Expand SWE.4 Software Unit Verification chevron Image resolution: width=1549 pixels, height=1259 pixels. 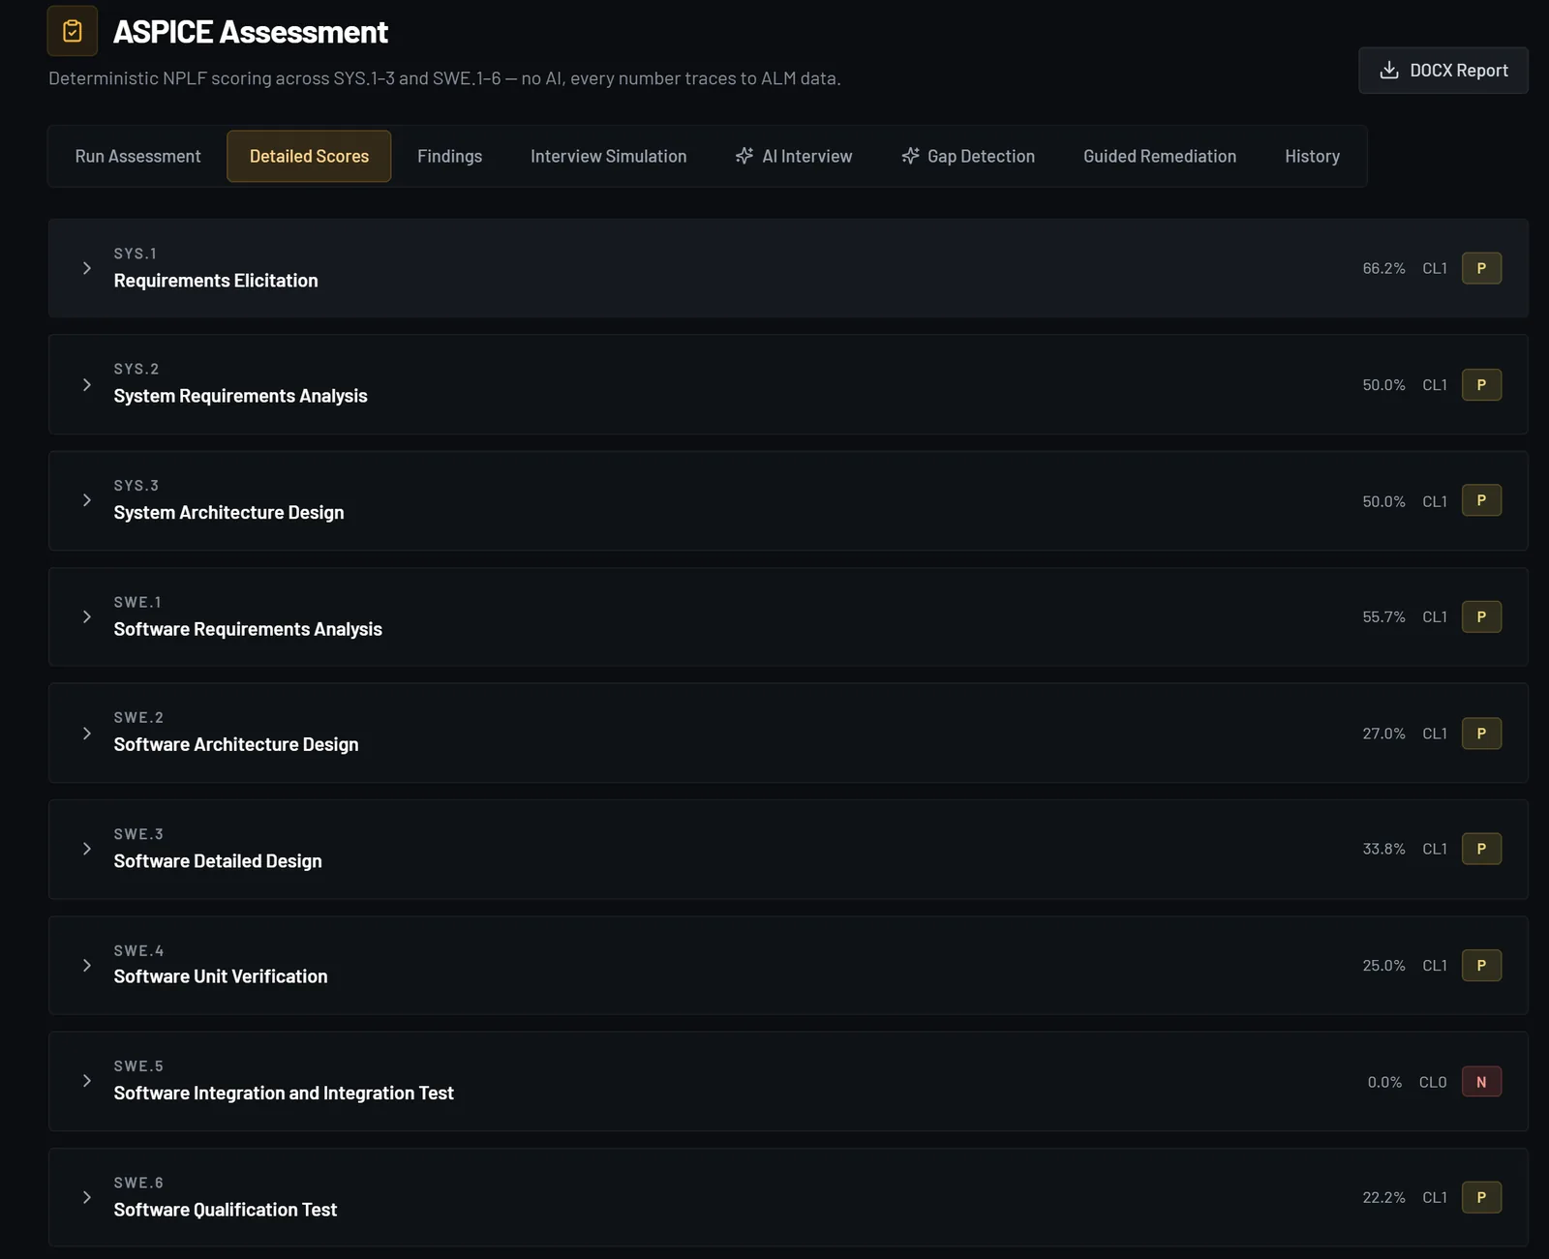coord(87,965)
